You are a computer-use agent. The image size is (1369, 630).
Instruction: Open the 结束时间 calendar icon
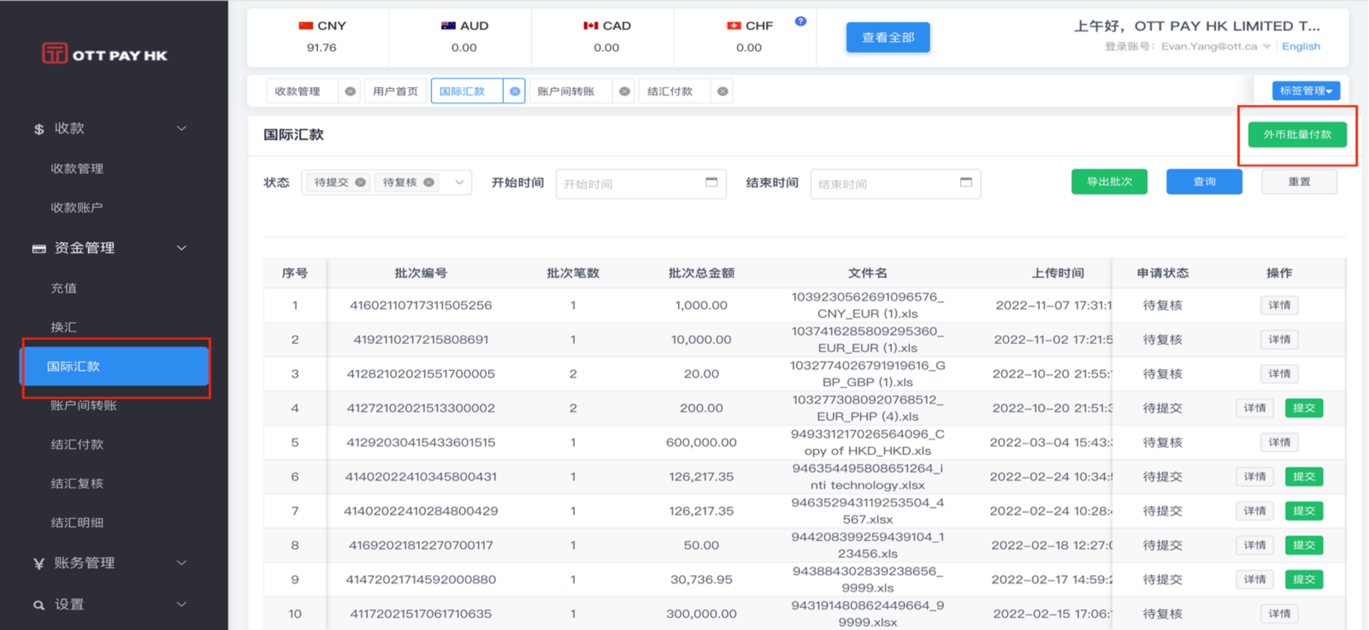(966, 182)
